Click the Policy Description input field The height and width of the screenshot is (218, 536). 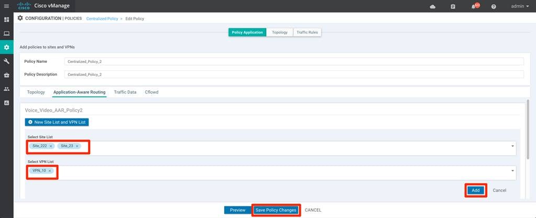[x=294, y=74]
